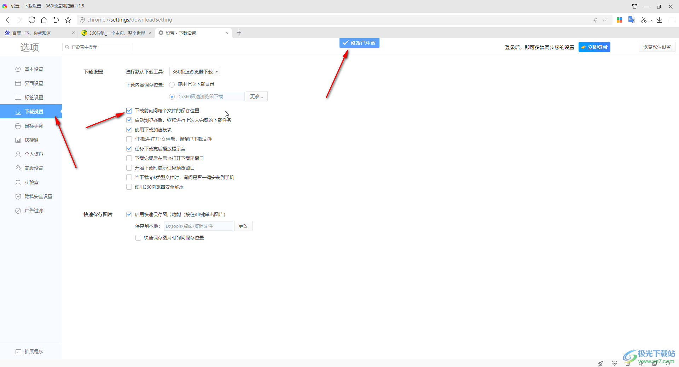Viewport: 679px width, 367px height.
Task: Toggle 任务下载完后播放提示音 checkbox
Action: point(129,149)
